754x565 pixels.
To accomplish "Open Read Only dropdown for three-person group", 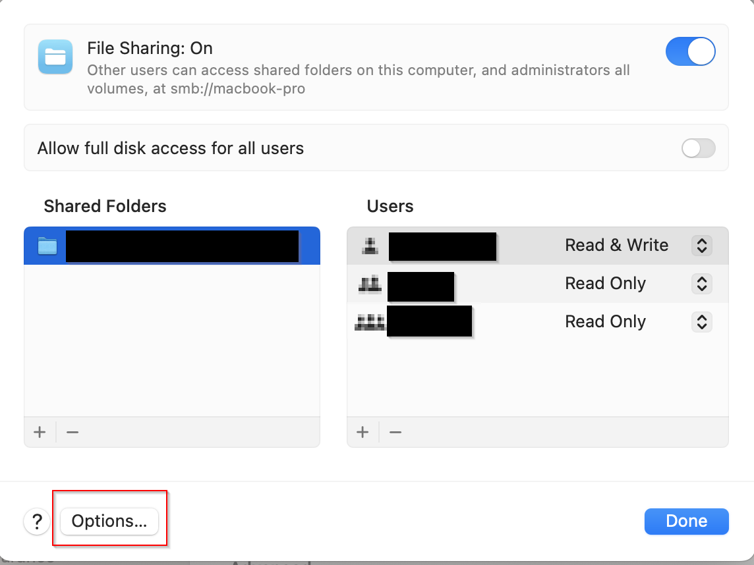I will click(701, 322).
